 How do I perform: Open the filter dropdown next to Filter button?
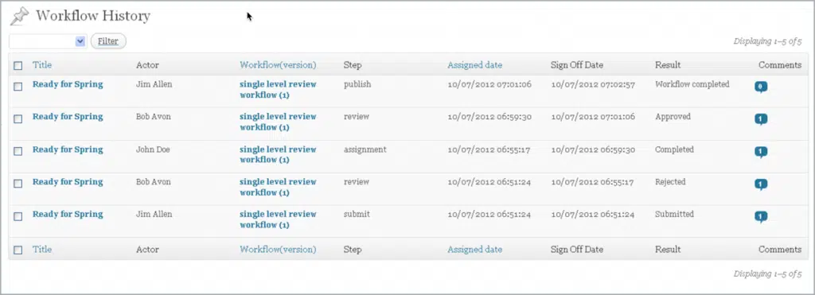(48, 41)
